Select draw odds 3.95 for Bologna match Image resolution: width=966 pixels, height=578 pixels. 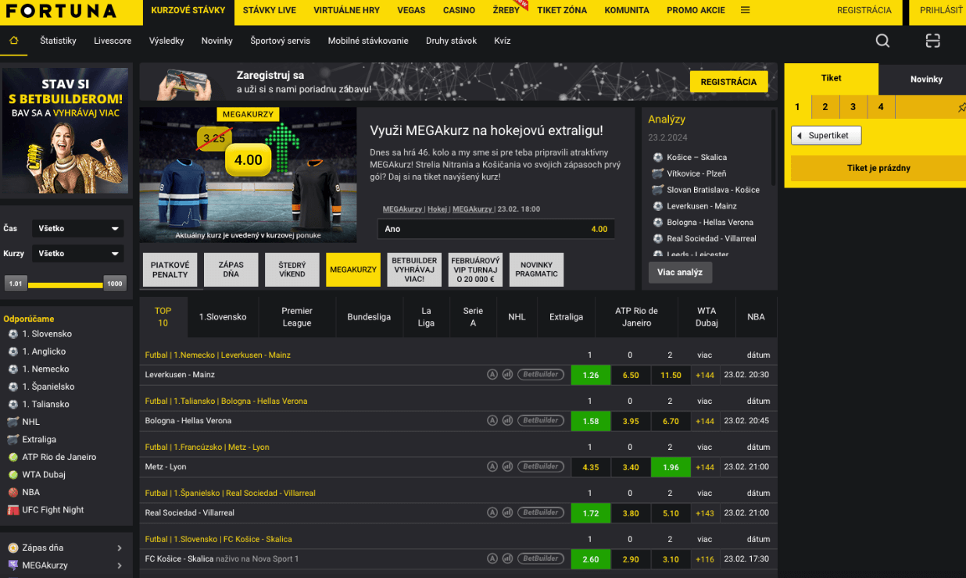631,421
